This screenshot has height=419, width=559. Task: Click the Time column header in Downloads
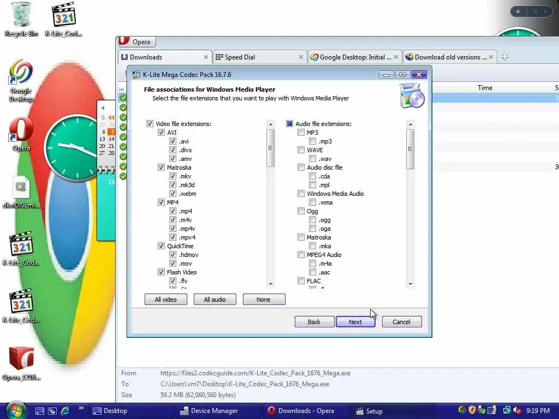(485, 88)
